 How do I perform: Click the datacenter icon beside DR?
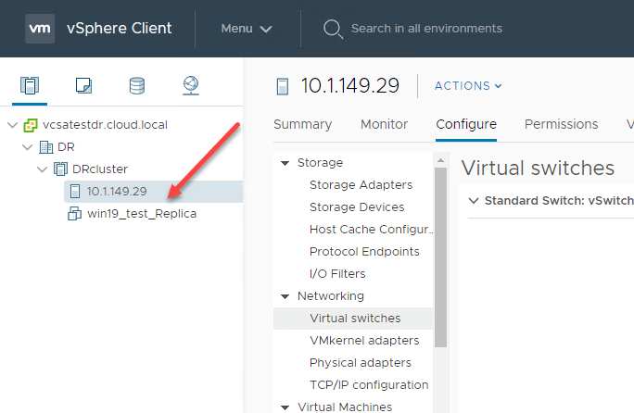[46, 147]
